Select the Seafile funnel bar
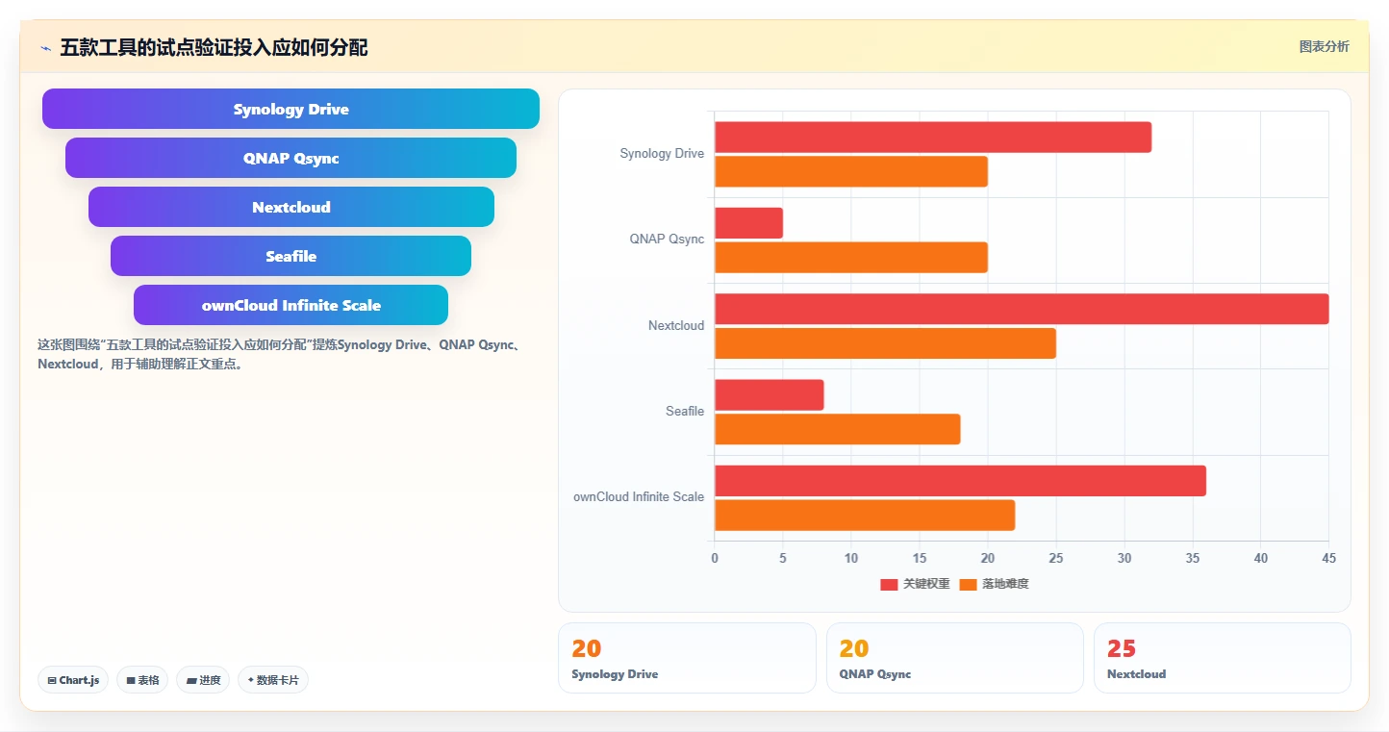Image resolution: width=1389 pixels, height=732 pixels. (290, 256)
